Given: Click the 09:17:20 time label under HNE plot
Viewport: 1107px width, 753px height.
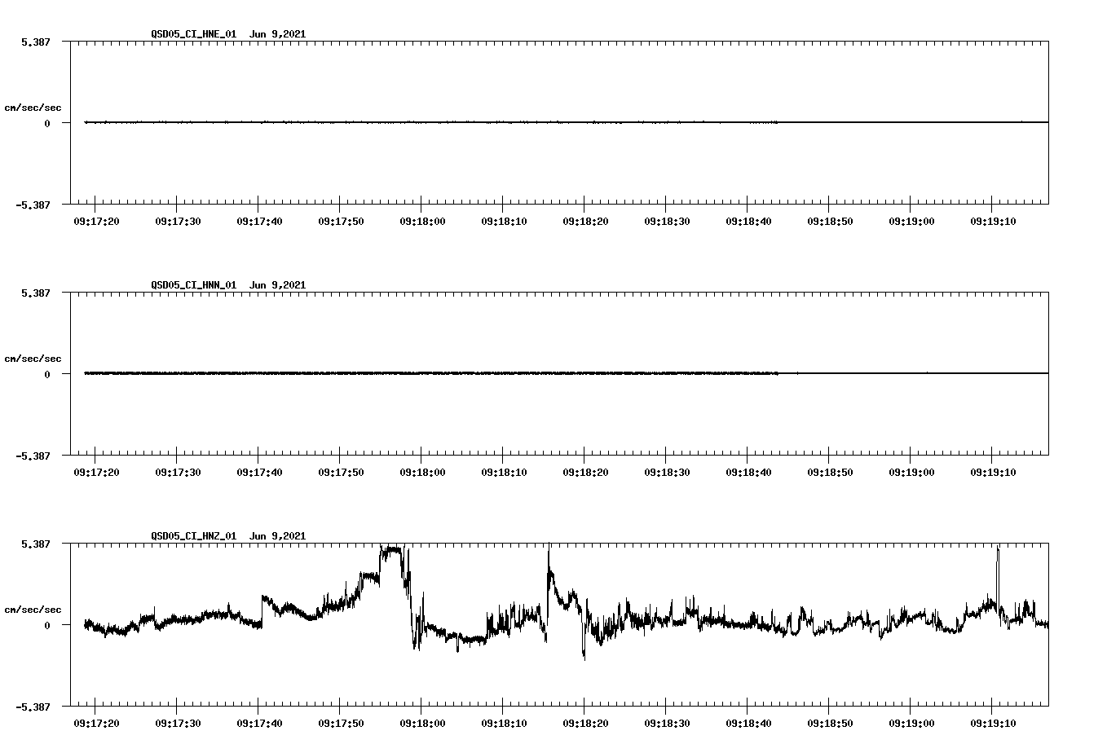Looking at the screenshot, I should [96, 221].
